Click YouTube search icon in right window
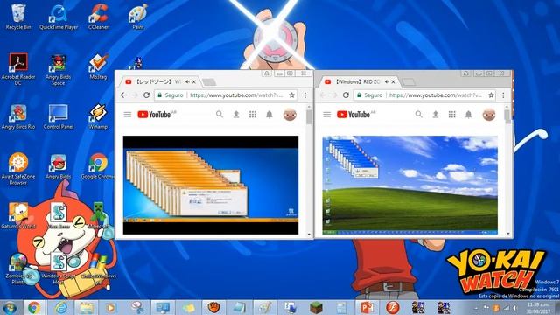 (418, 115)
